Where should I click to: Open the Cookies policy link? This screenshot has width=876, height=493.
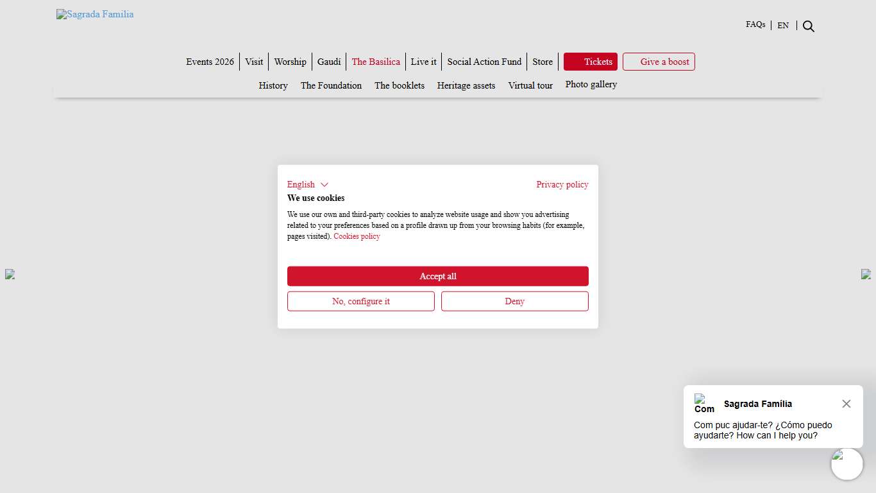[357, 236]
